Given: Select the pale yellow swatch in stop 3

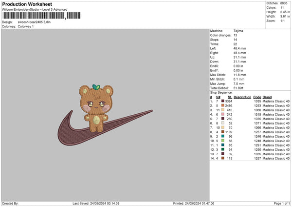Looking at the screenshot, I should point(222,110).
